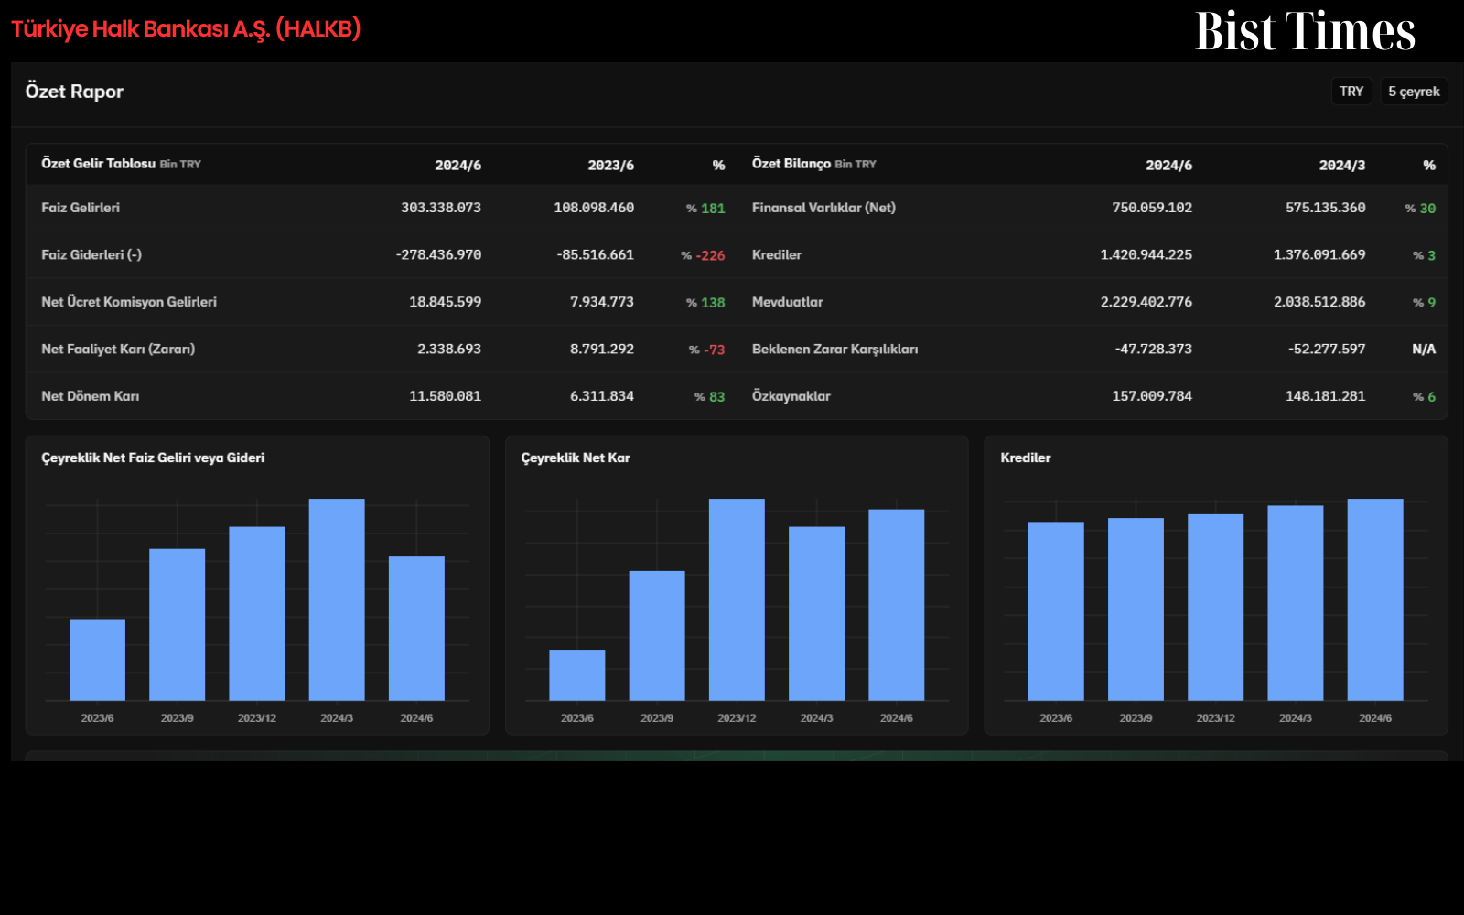Click Finansal Varlıklar (Net) row label
Viewport: 1464px width, 915px height.
823,208
